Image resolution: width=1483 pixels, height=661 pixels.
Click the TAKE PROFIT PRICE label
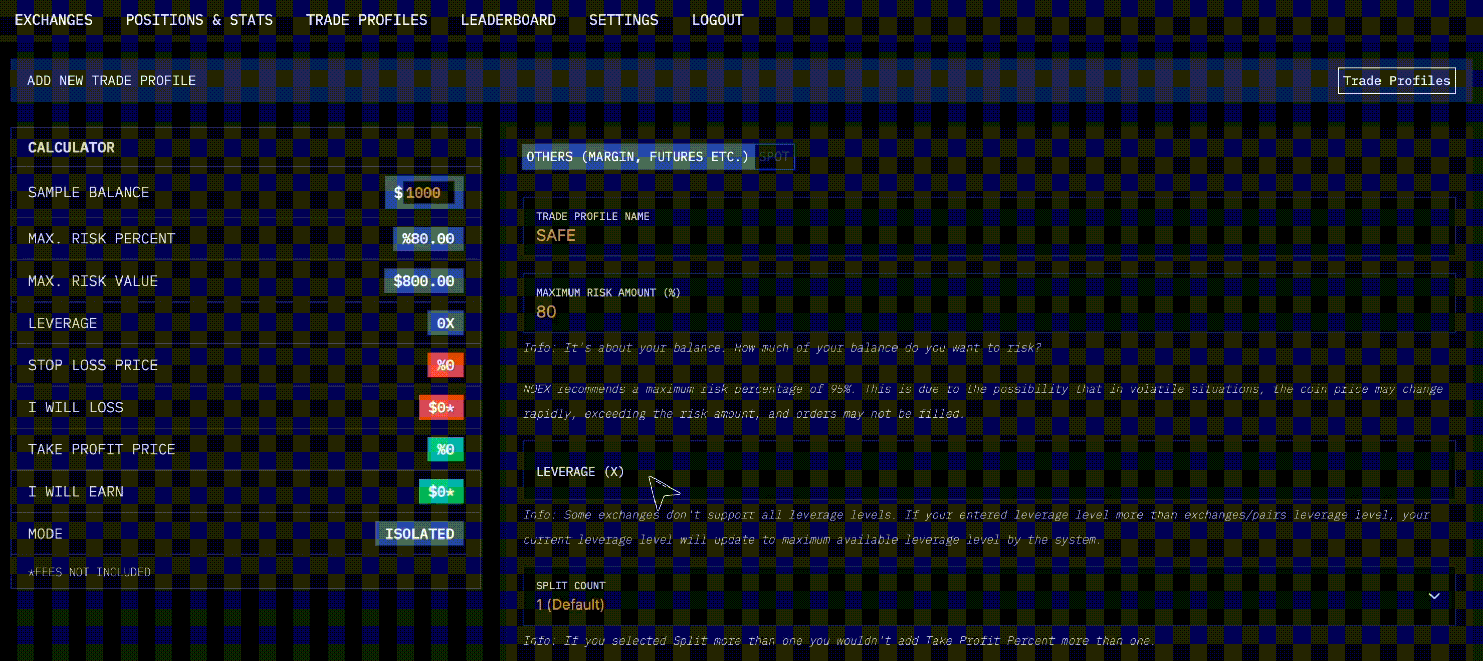102,449
